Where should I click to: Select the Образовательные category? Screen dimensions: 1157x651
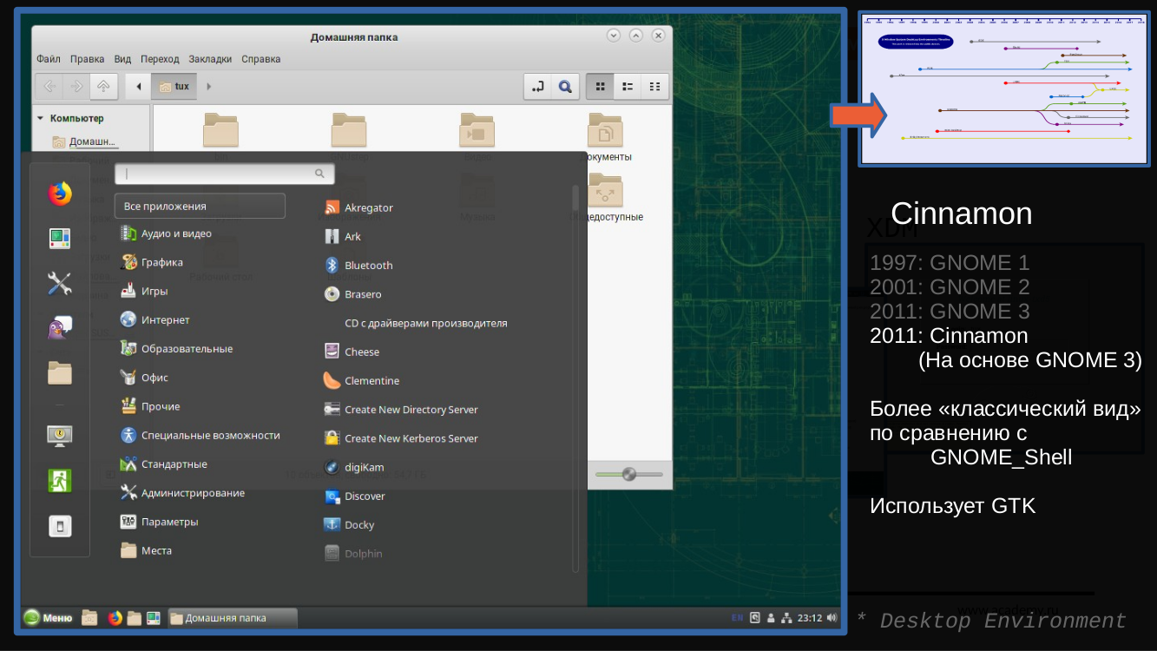(x=176, y=348)
